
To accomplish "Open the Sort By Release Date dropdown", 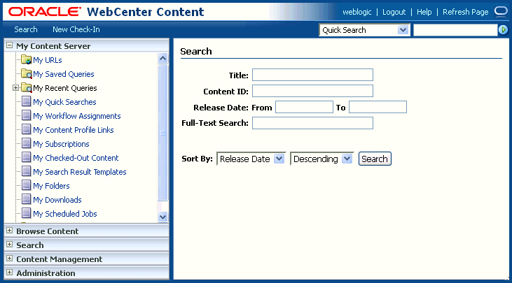I will point(279,159).
